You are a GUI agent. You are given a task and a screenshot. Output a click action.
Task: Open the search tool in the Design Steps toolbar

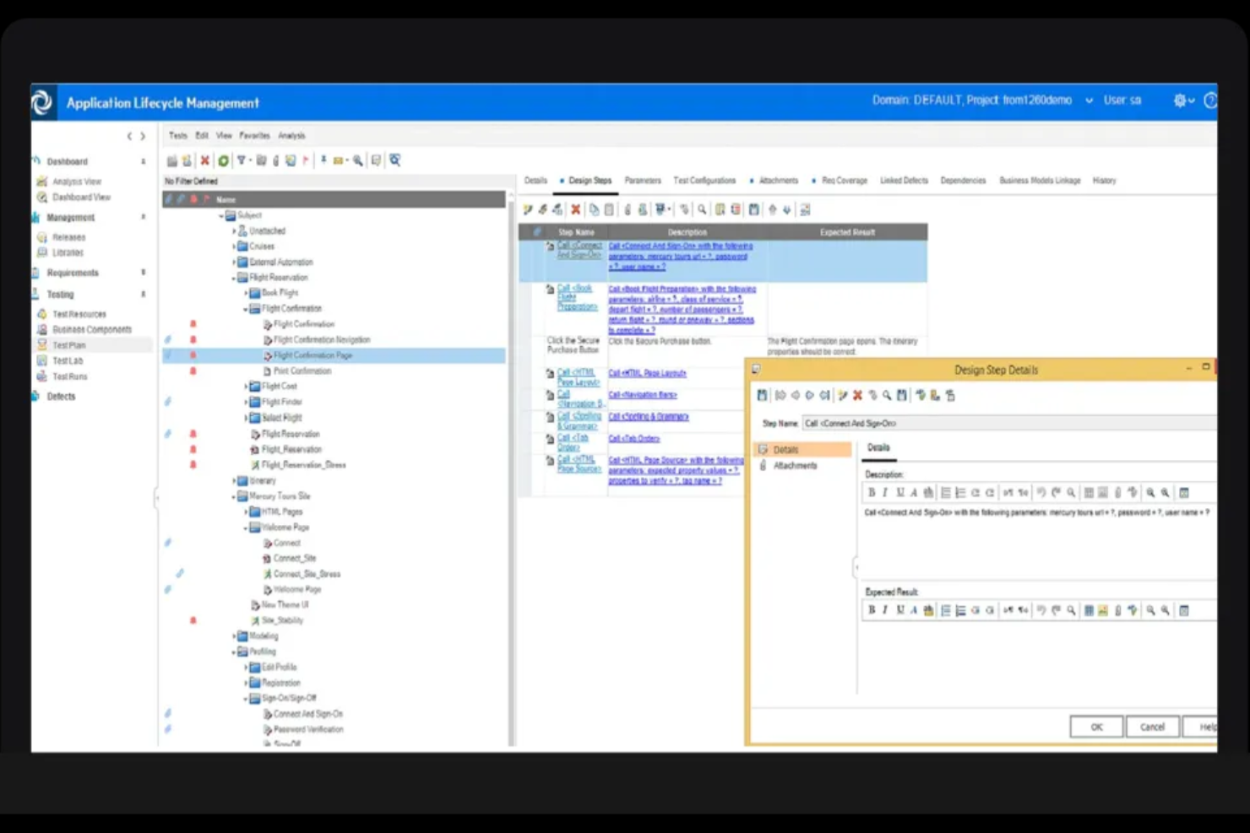701,209
